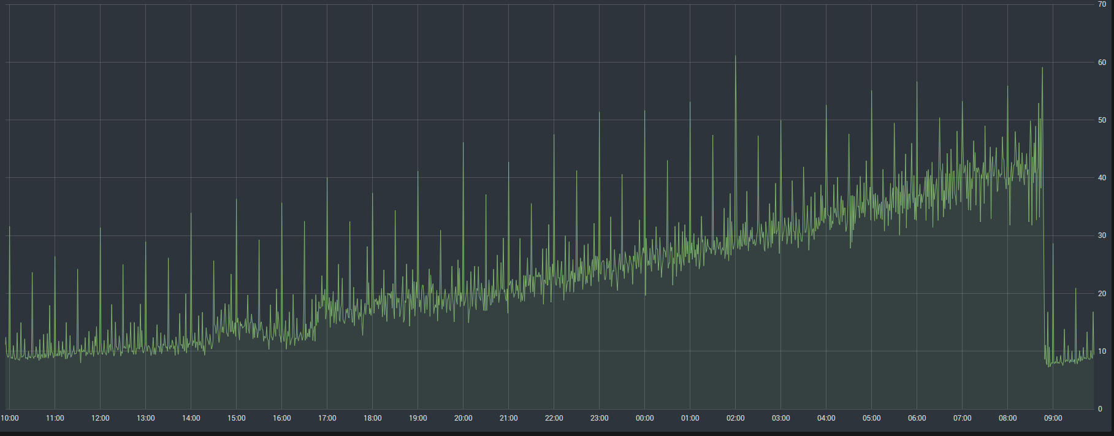Click the 50 value axis label

point(1102,120)
